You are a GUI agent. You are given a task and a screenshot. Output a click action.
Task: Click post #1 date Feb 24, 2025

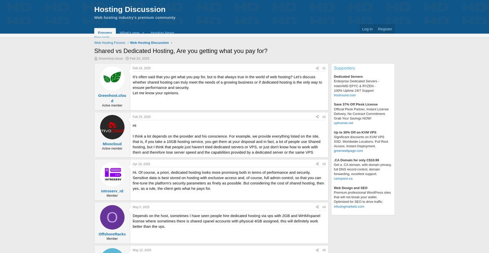[141, 68]
